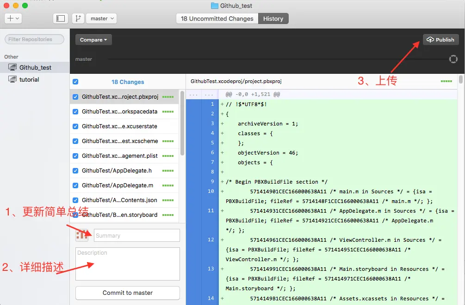Image resolution: width=465 pixels, height=305 pixels.
Task: Click the diff hunk header @@ -0,0 +1,521 @@
Action: pos(253,95)
